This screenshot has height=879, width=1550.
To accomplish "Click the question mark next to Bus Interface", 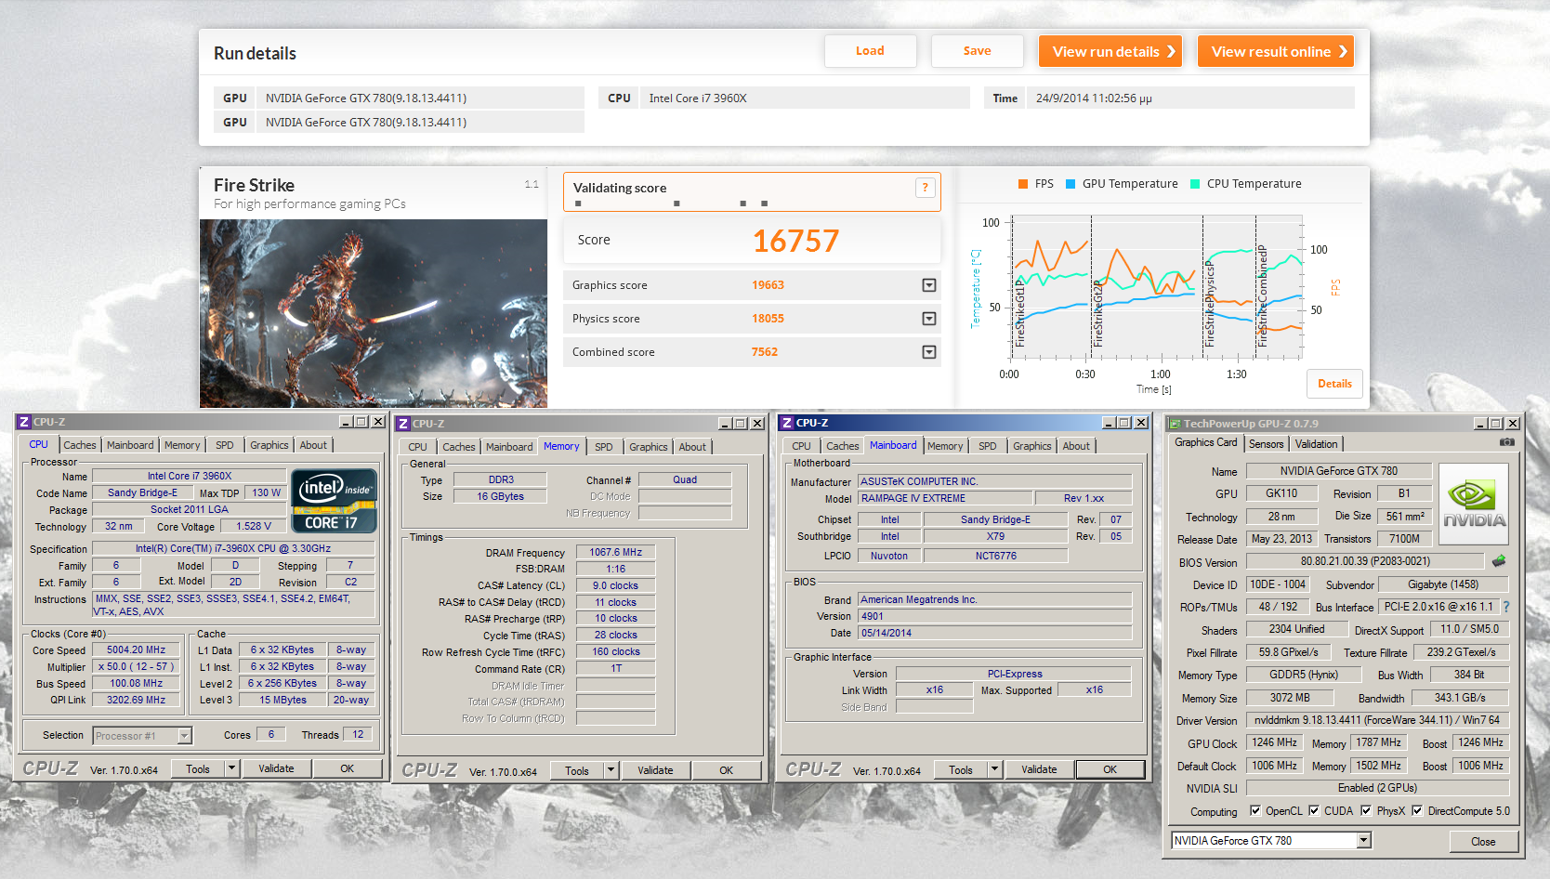I will click(x=1506, y=607).
